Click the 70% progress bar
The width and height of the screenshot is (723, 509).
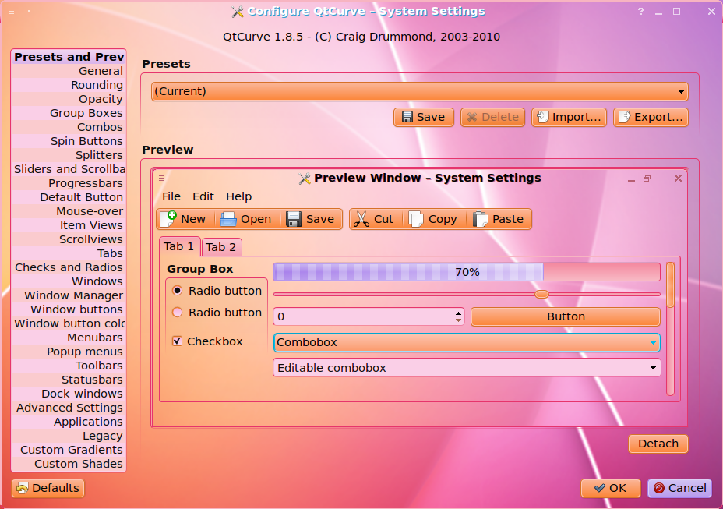point(467,272)
